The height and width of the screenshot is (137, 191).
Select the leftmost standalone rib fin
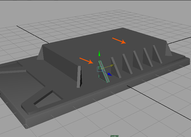79,77
